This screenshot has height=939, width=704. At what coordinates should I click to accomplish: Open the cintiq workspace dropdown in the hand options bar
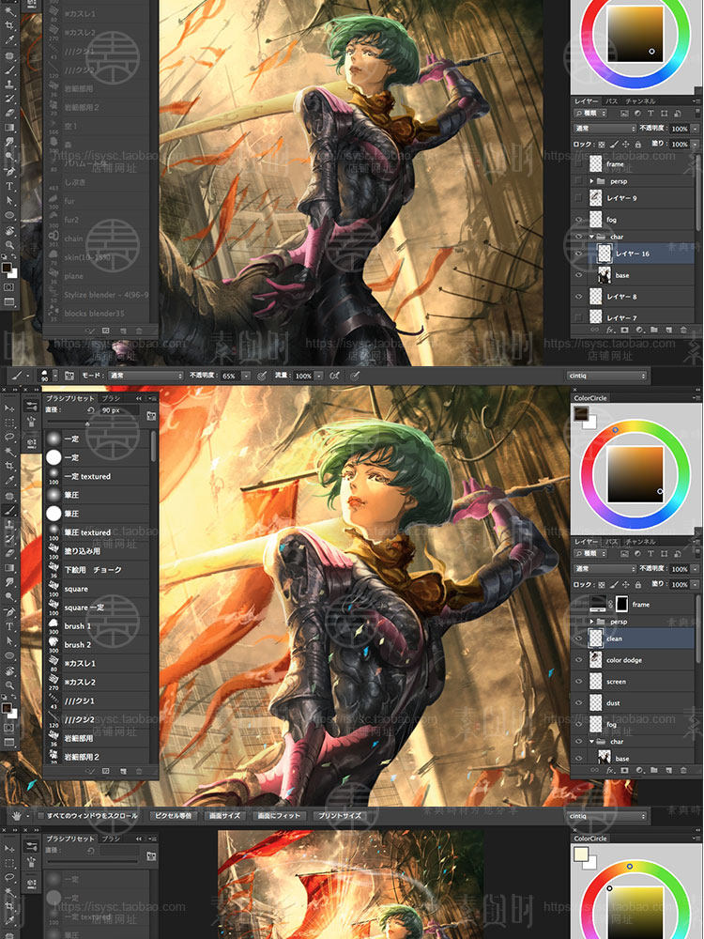(x=607, y=816)
